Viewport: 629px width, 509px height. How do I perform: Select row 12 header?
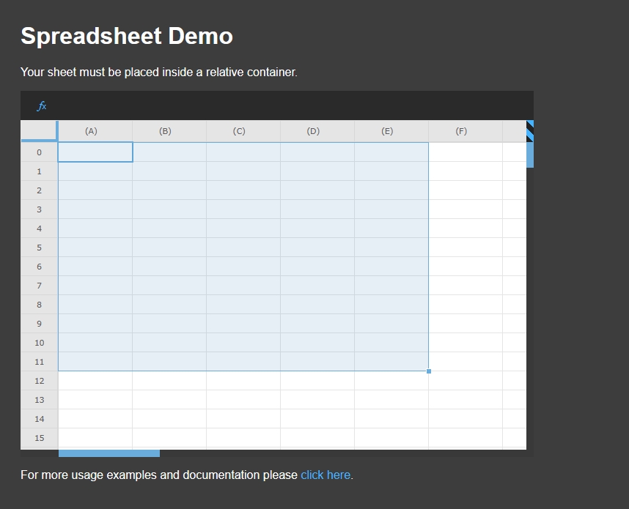pos(40,381)
